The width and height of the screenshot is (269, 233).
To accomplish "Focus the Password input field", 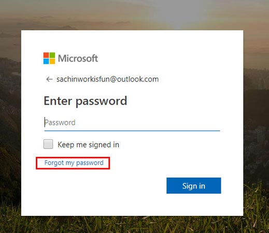I will pos(132,123).
